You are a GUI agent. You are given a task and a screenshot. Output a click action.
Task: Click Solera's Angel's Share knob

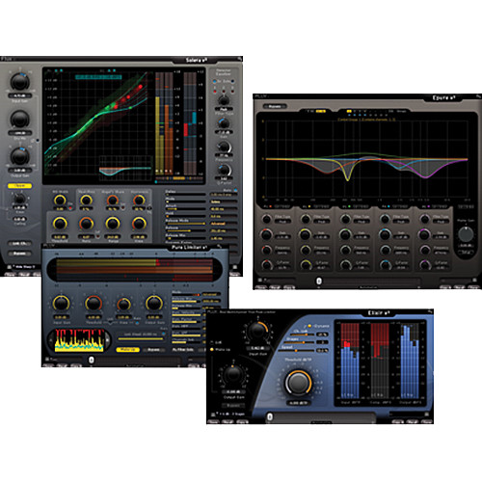point(113,201)
